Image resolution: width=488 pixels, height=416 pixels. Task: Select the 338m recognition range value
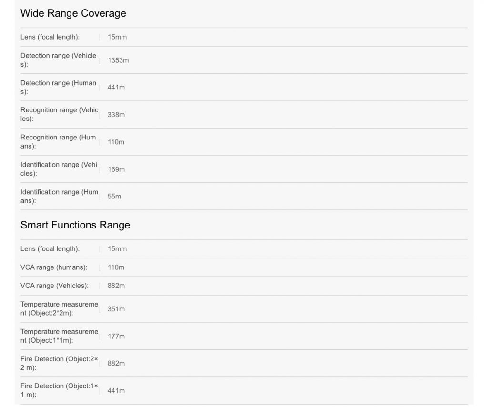pyautogui.click(x=116, y=115)
